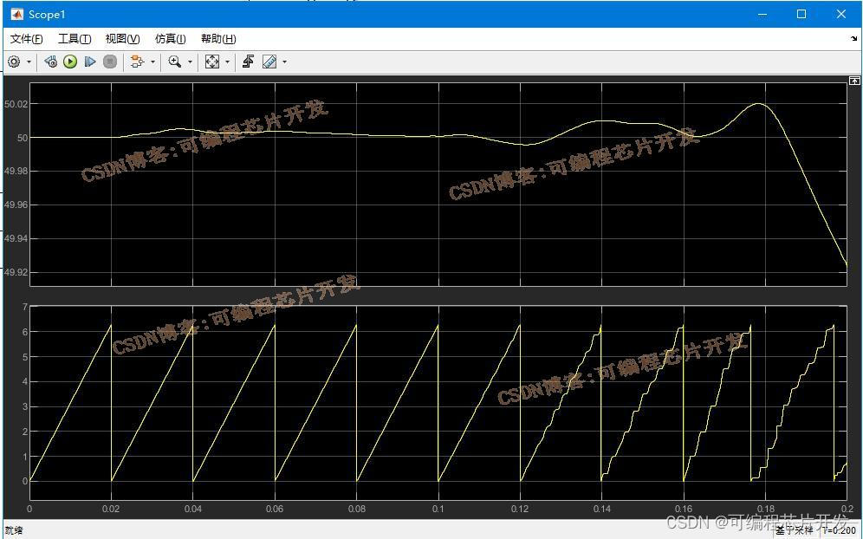This screenshot has width=863, height=539.
Task: Click the step forward icon
Action: 90,62
